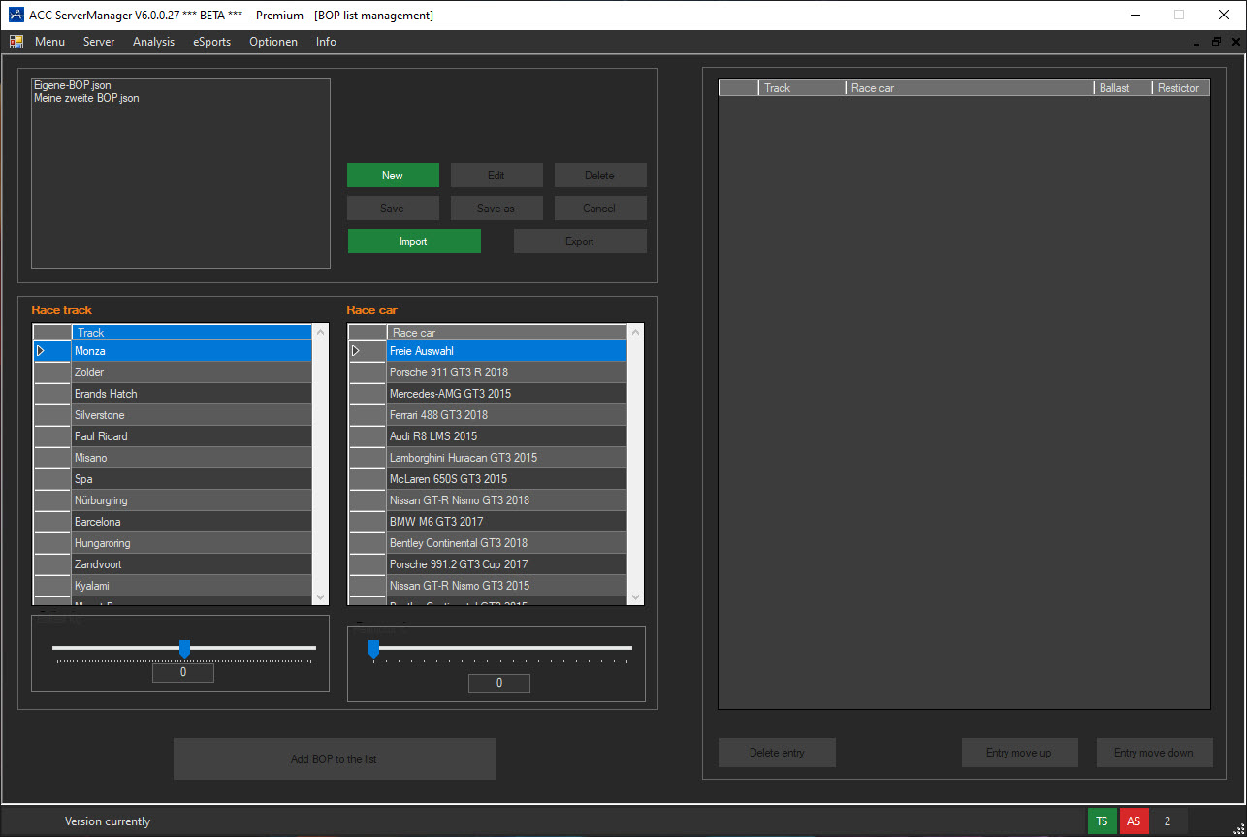Click the red AS status indicator
This screenshot has height=837, width=1247.
[1134, 821]
